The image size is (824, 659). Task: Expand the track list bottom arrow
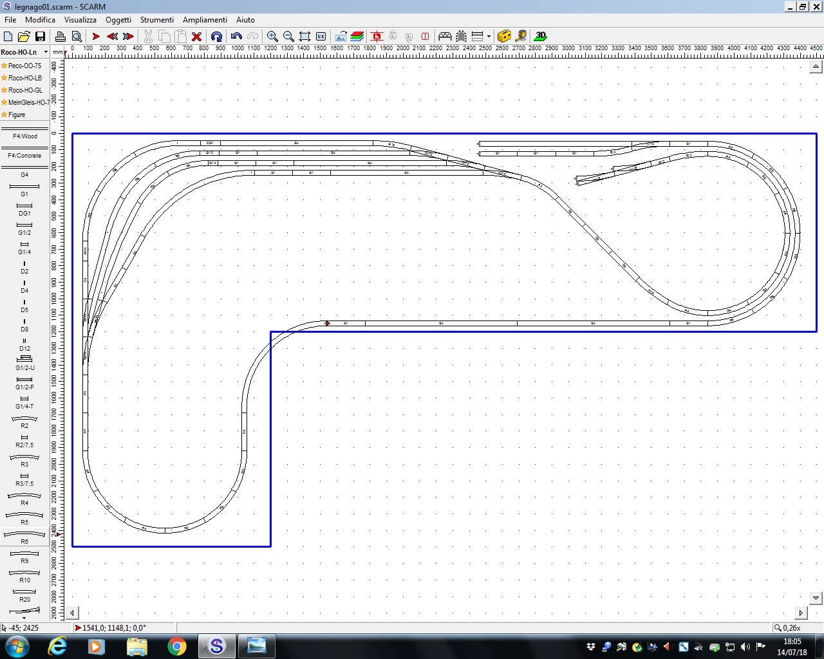(24, 618)
